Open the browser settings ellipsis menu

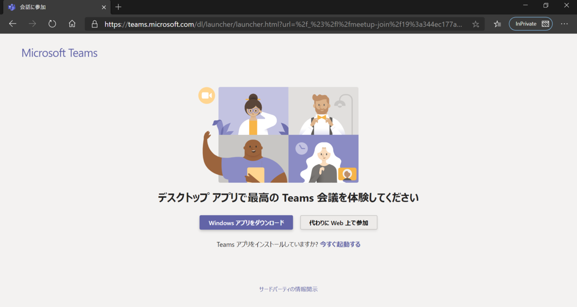[x=564, y=24]
